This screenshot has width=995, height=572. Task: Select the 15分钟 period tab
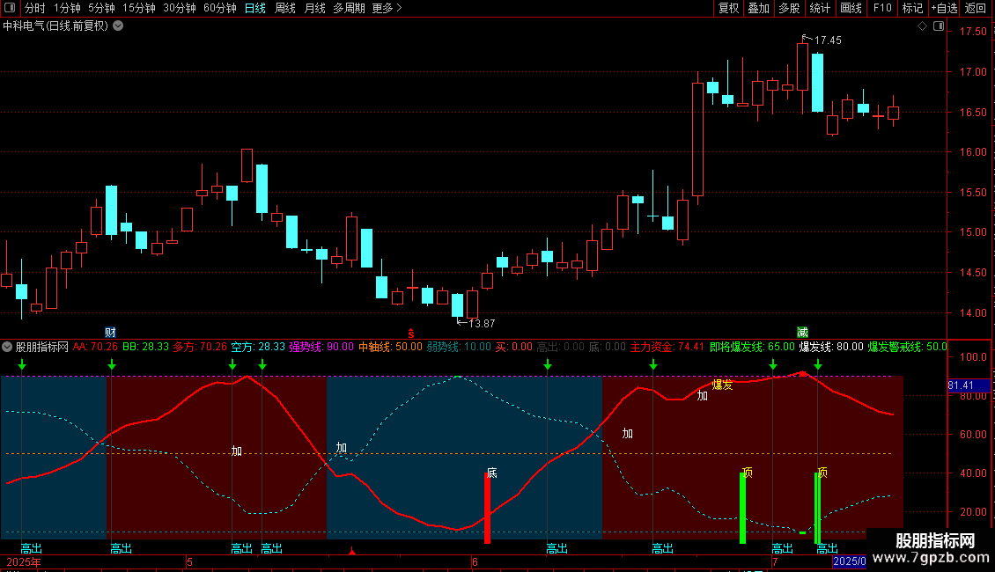point(139,8)
